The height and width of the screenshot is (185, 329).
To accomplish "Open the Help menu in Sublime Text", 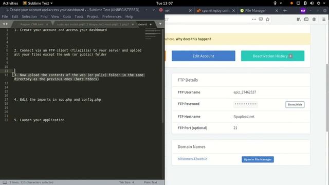I will [129, 16].
